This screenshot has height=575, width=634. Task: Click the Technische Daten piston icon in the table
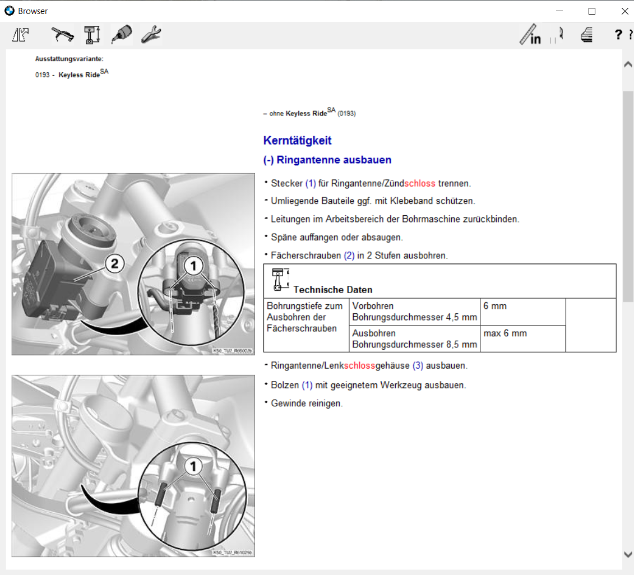point(279,280)
